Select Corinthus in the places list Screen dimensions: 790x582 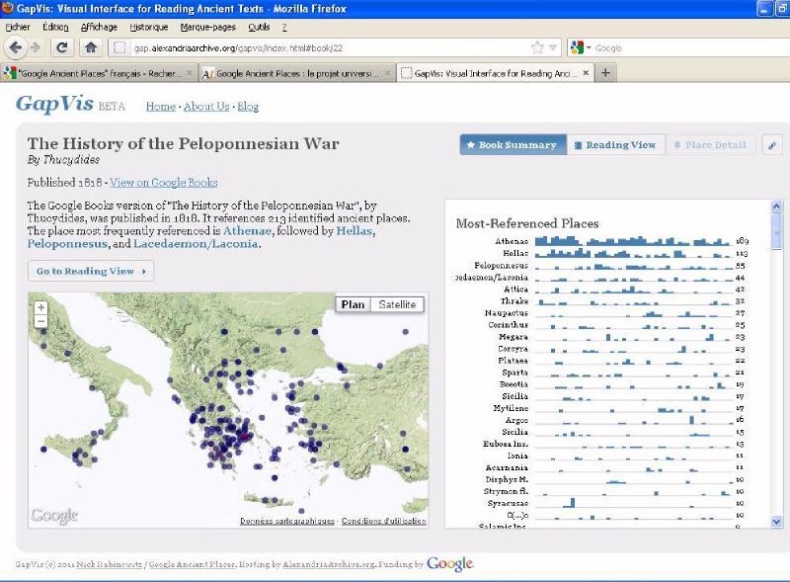click(x=508, y=325)
